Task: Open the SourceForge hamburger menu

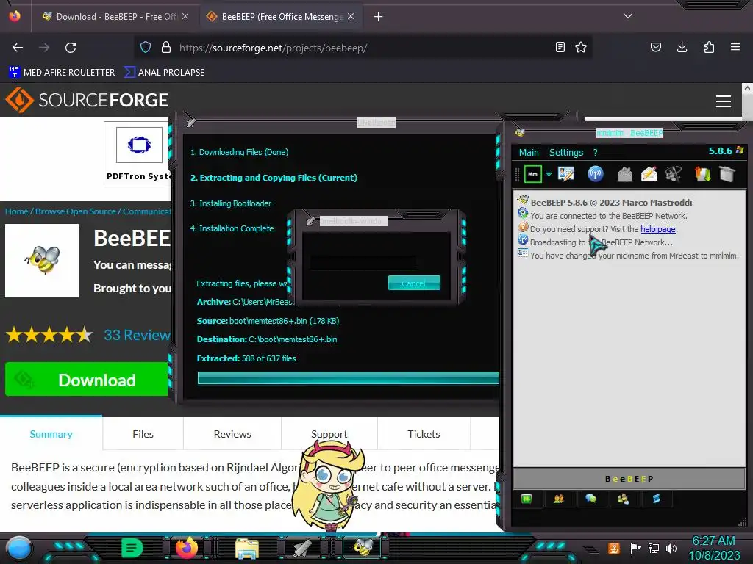Action: (724, 101)
